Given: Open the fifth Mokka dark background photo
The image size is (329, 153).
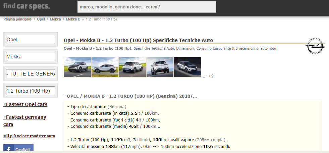Looking at the screenshot, I should 187,67.
